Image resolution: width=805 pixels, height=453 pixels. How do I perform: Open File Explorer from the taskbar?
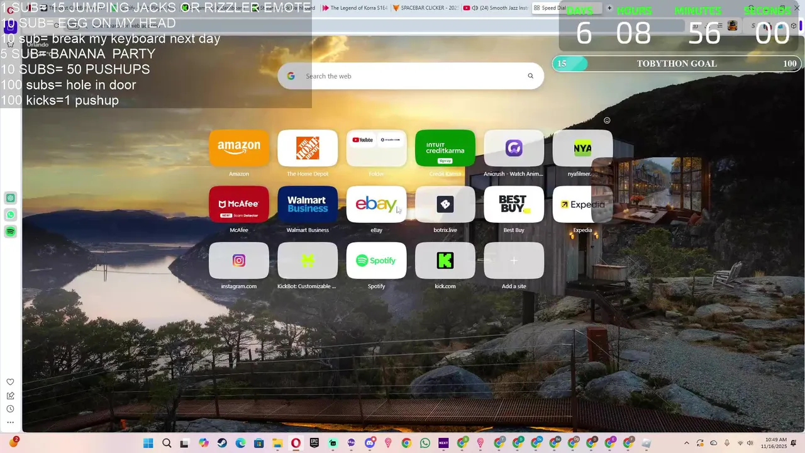pos(277,444)
